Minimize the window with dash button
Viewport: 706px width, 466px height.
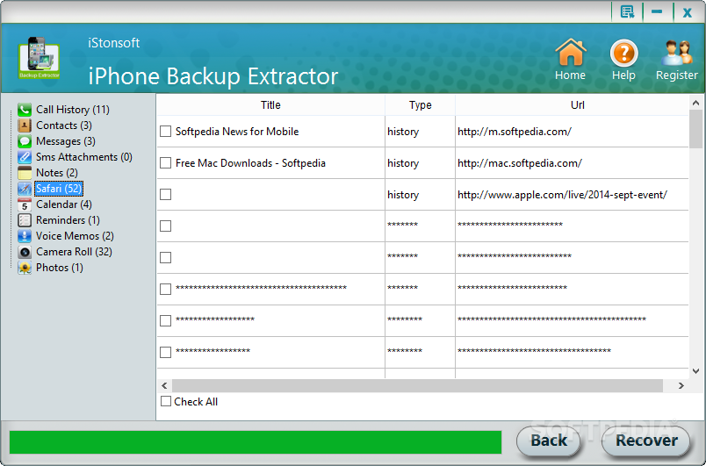[x=657, y=11]
